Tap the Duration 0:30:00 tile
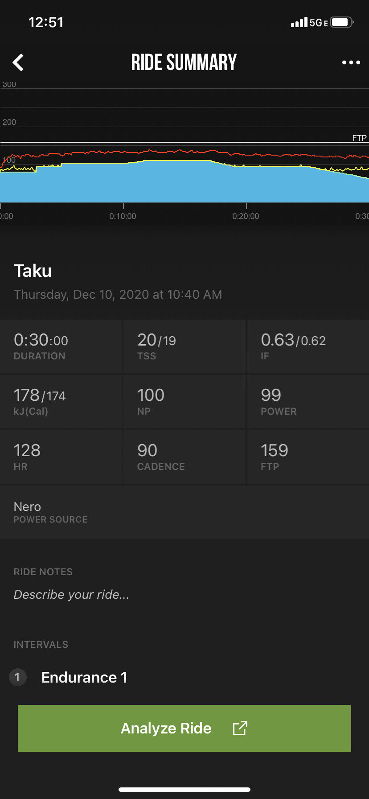Viewport: 369px width, 799px height. pos(61,346)
